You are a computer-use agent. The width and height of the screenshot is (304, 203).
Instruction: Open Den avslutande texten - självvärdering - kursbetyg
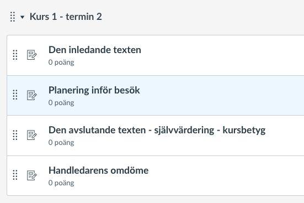[157, 130]
